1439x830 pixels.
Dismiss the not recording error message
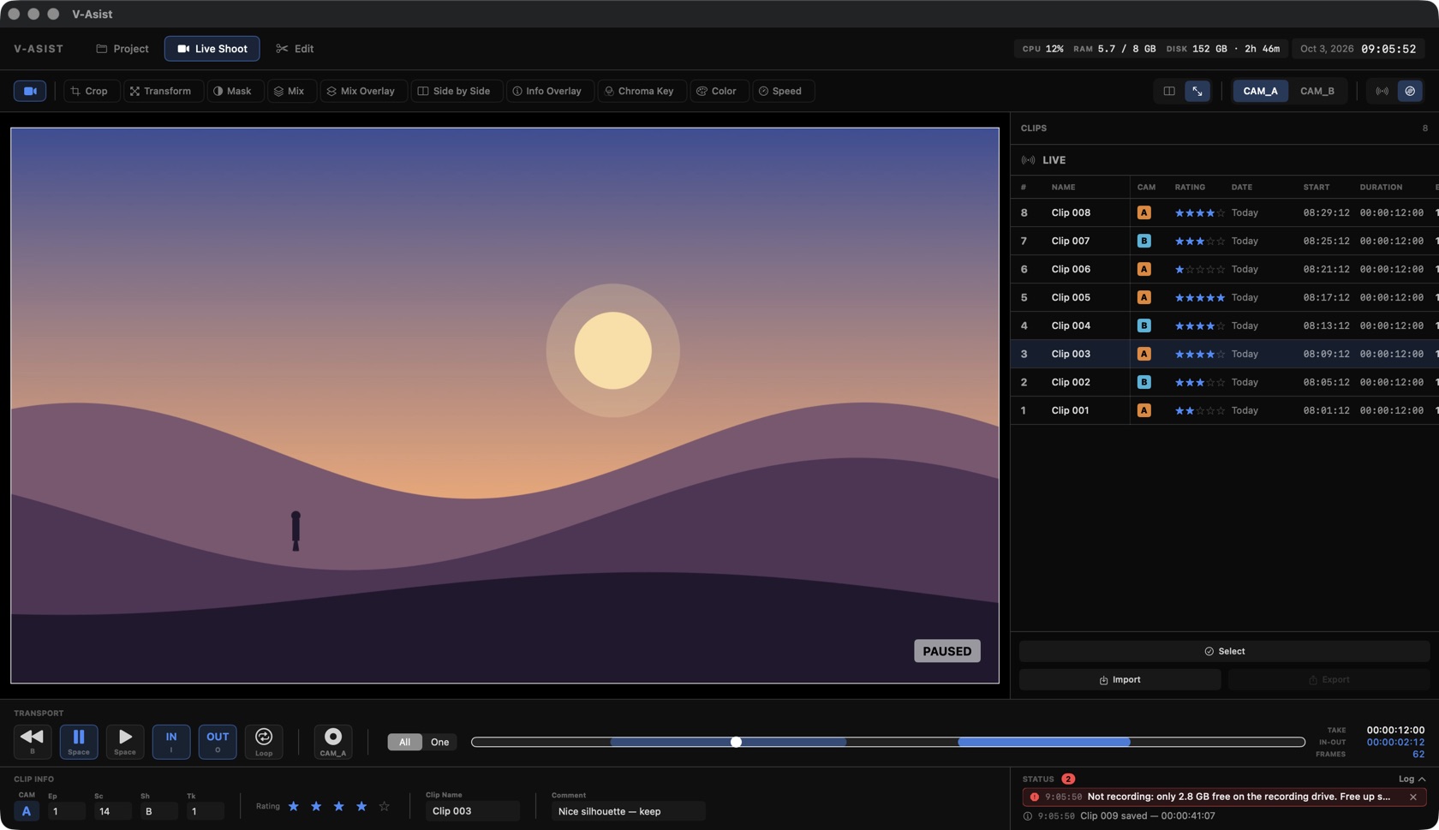[1412, 797]
